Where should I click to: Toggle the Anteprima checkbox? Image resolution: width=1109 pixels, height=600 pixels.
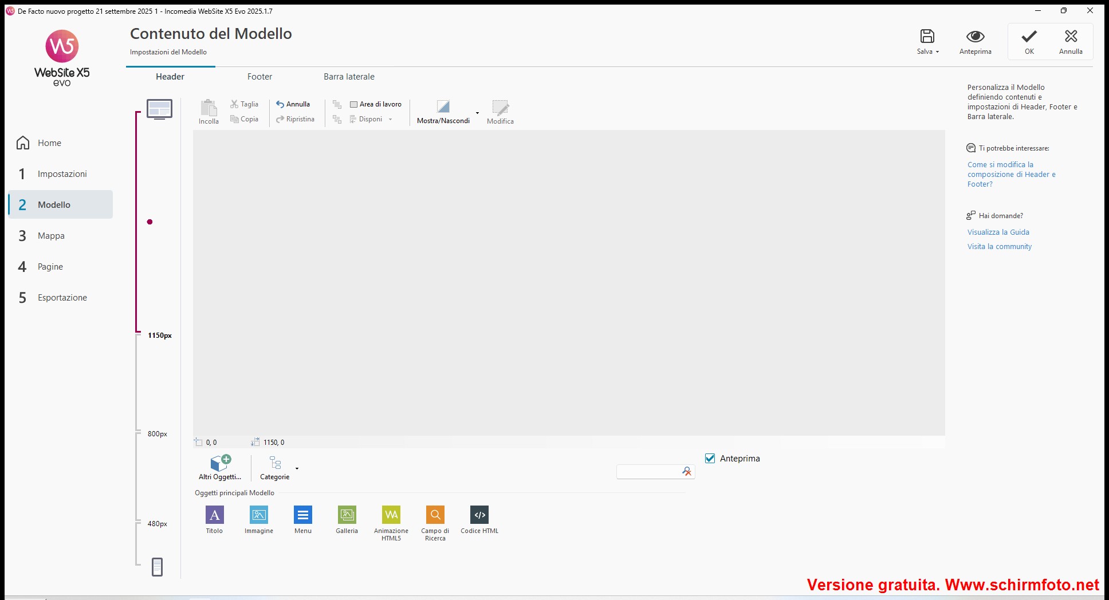710,459
